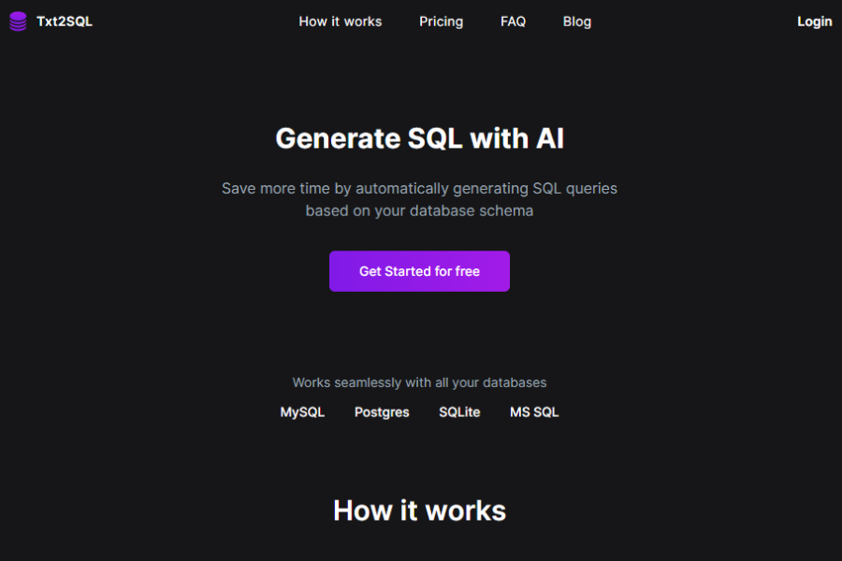Click the tagline about generating SQL queries
842x561 pixels.
tap(419, 199)
